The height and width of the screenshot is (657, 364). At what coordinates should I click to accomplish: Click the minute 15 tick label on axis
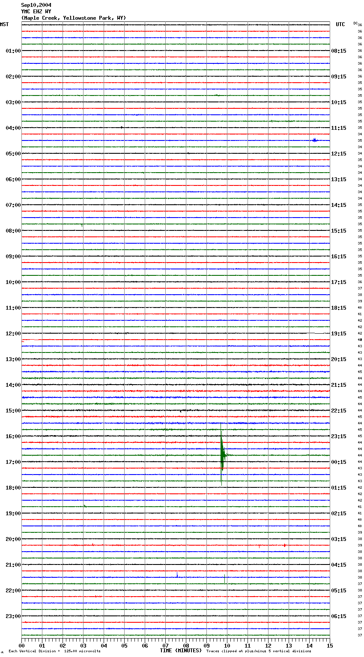tap(330, 645)
